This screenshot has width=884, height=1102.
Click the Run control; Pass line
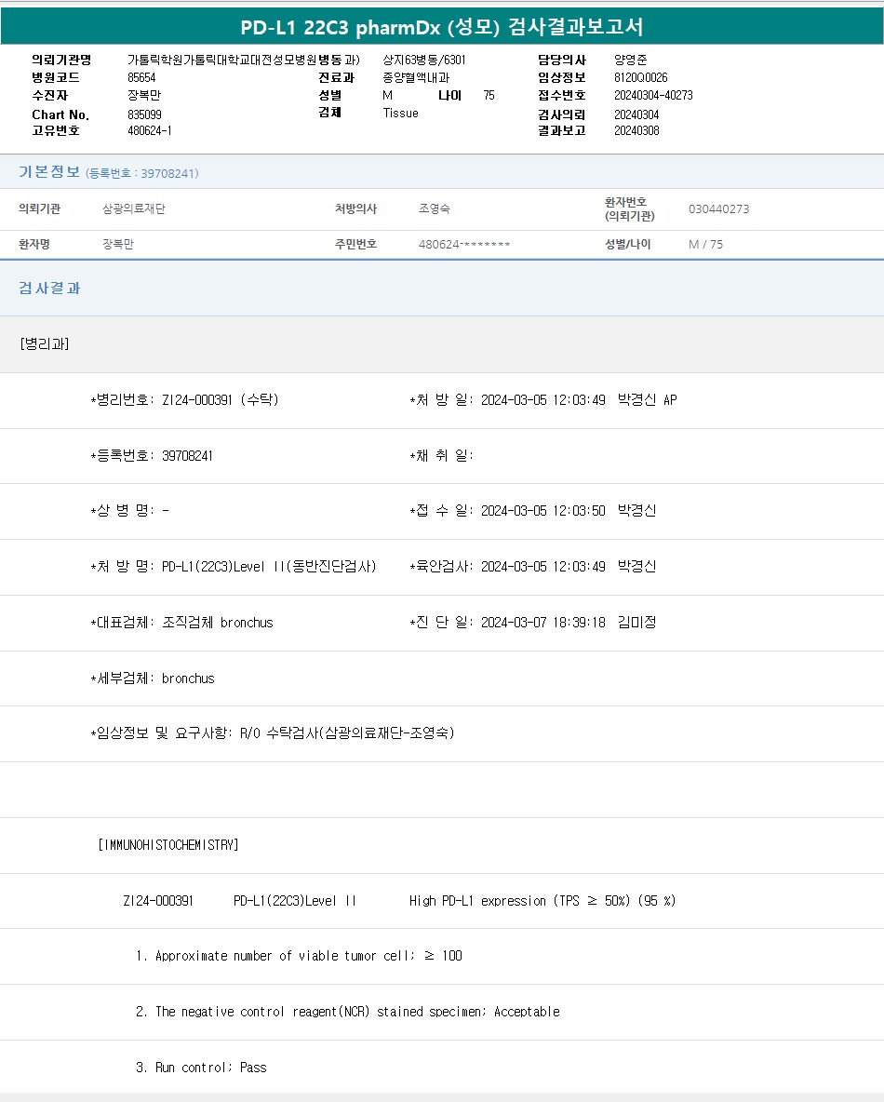tap(201, 1068)
